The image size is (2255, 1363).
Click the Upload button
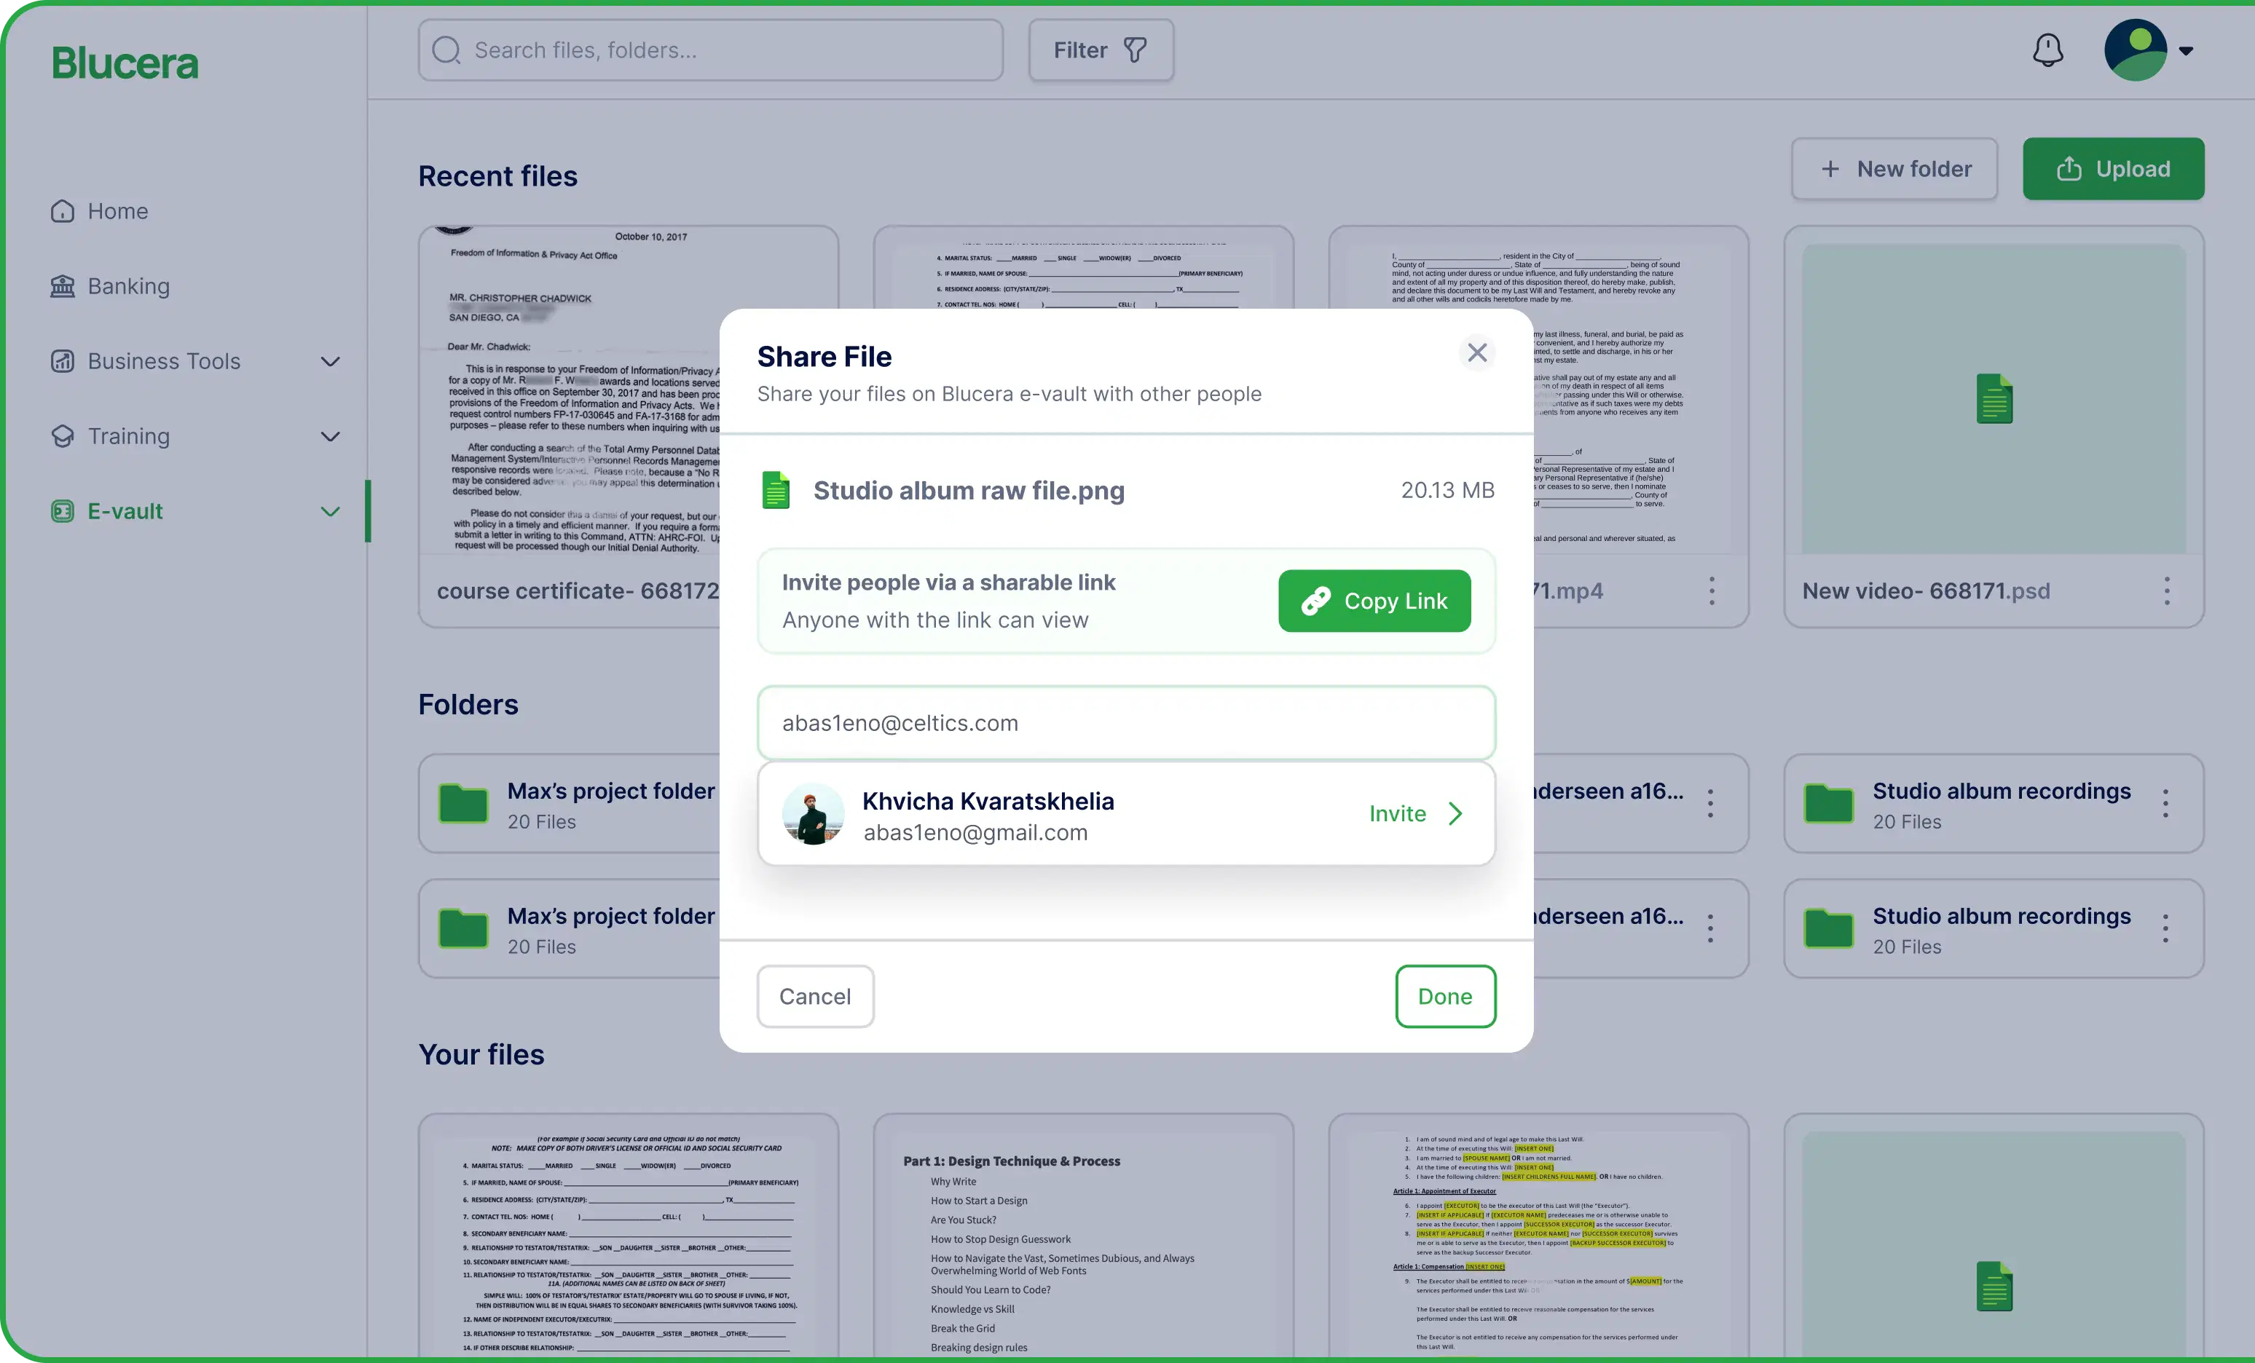(x=2112, y=169)
